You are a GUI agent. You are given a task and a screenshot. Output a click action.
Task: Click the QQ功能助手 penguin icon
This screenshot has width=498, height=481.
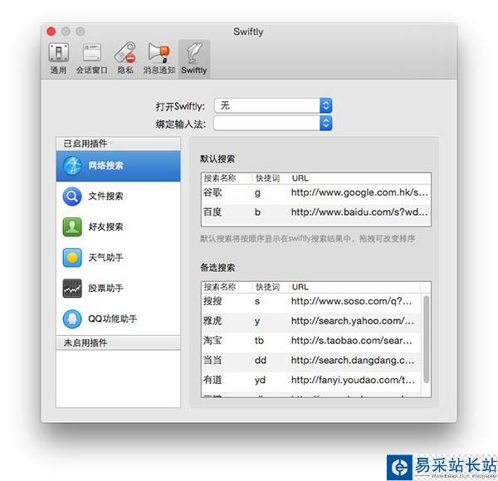click(x=72, y=318)
